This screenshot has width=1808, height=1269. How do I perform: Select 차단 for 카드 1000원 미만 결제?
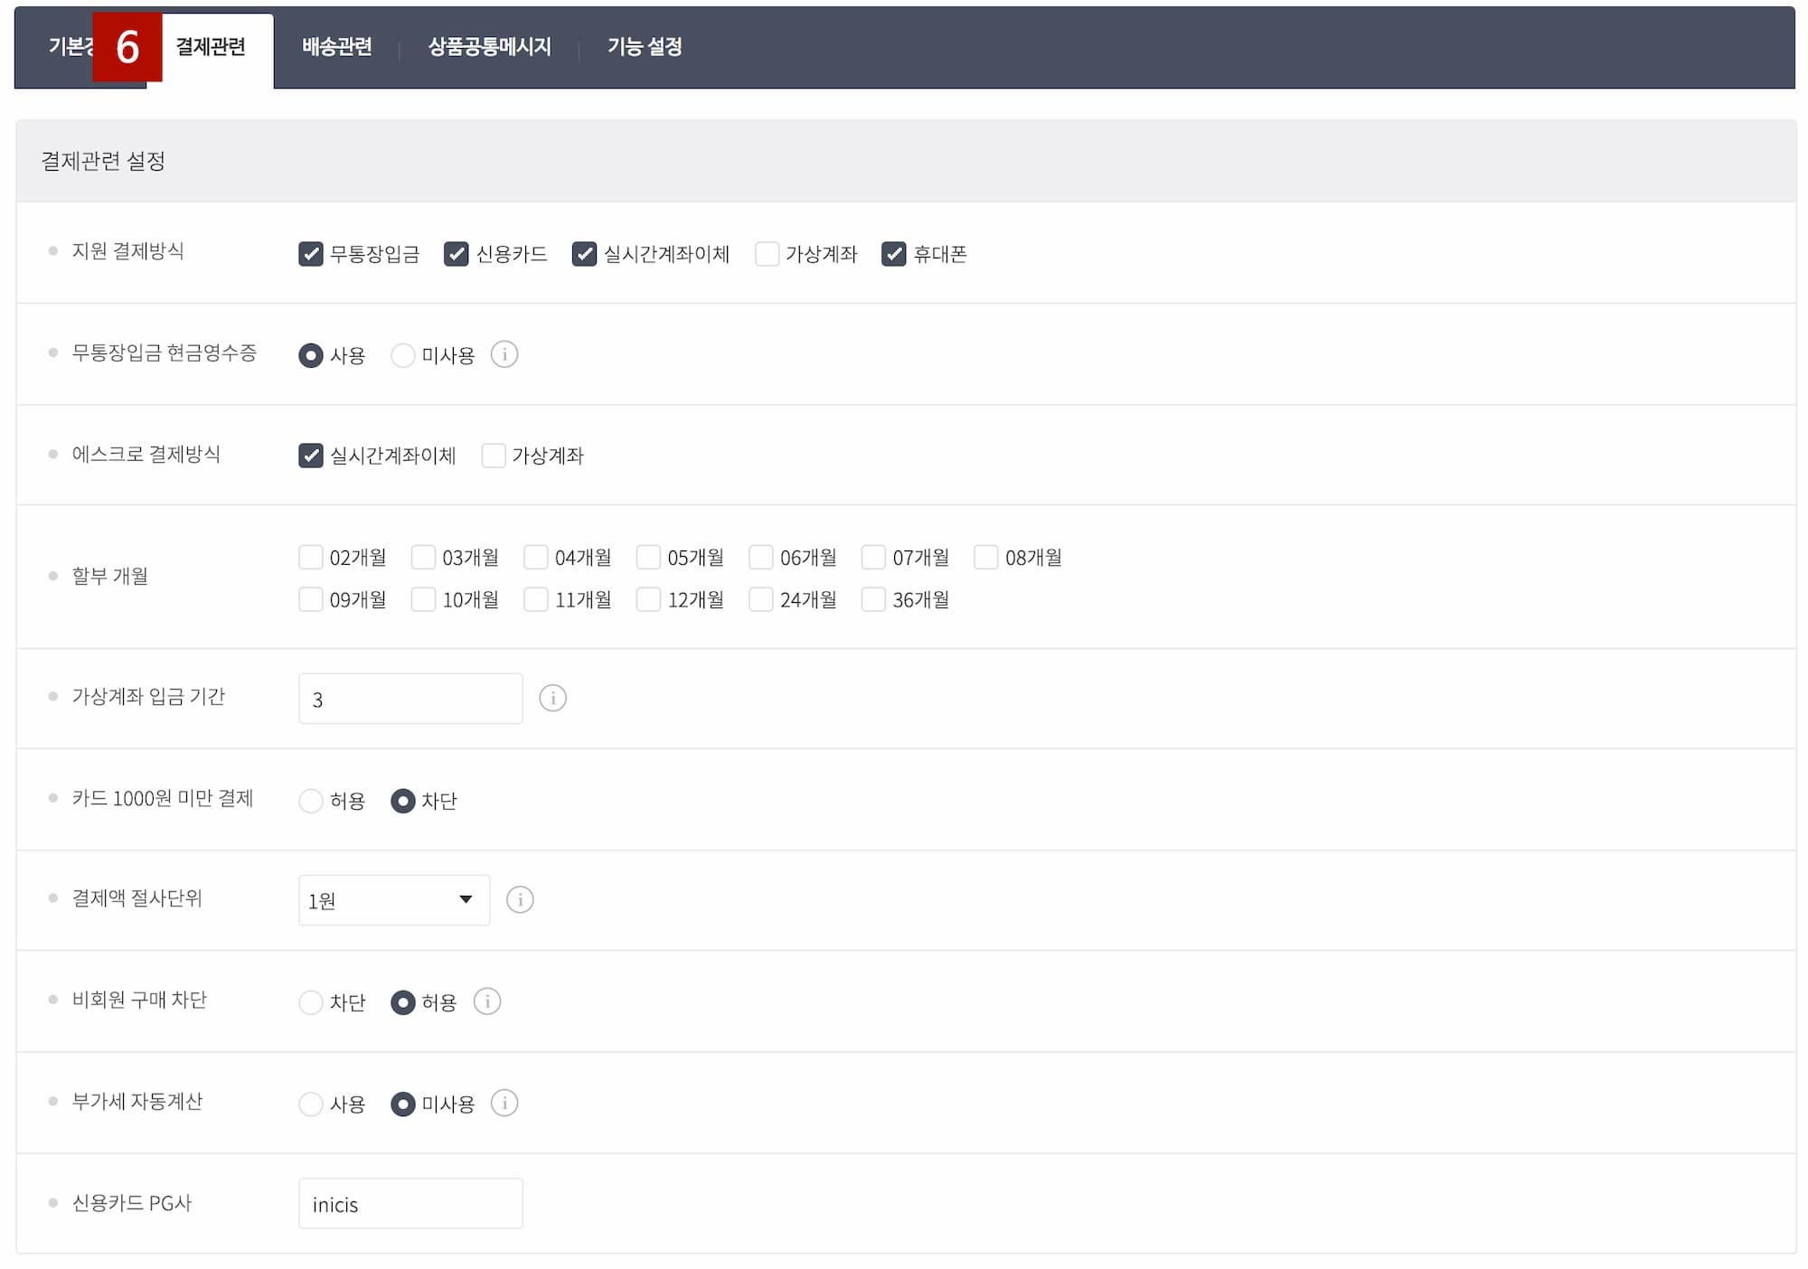pos(403,801)
